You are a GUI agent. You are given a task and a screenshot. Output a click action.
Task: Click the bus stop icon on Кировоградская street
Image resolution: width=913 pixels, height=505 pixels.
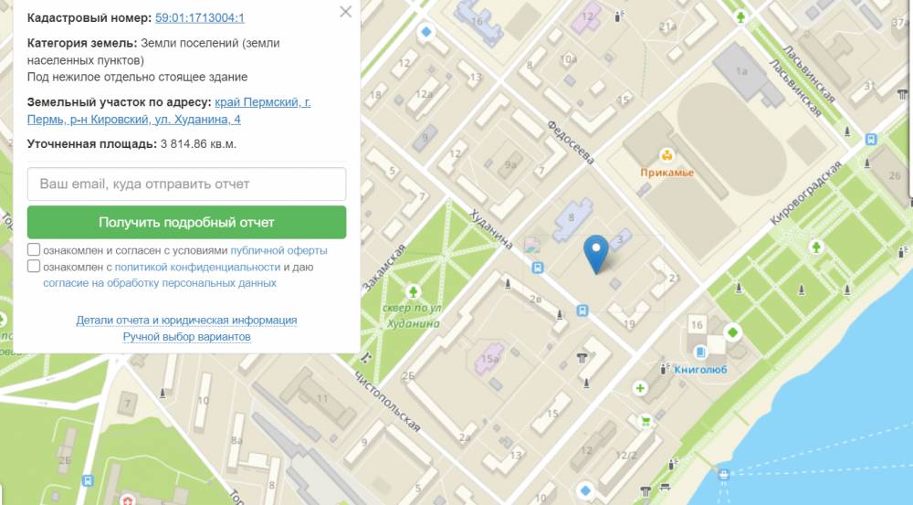point(871,140)
